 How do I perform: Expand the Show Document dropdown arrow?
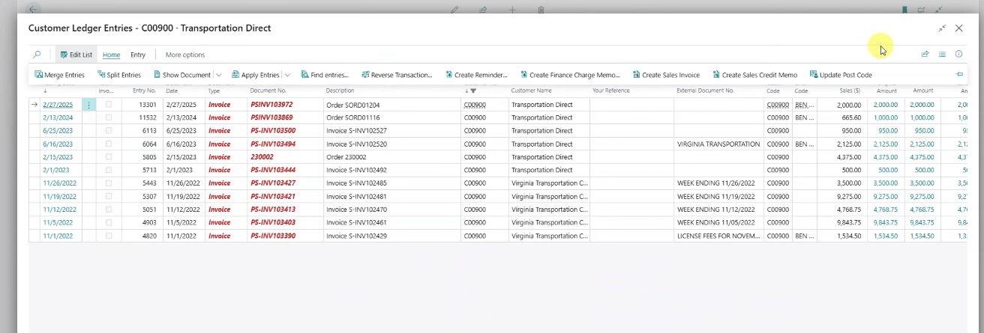pyautogui.click(x=219, y=75)
